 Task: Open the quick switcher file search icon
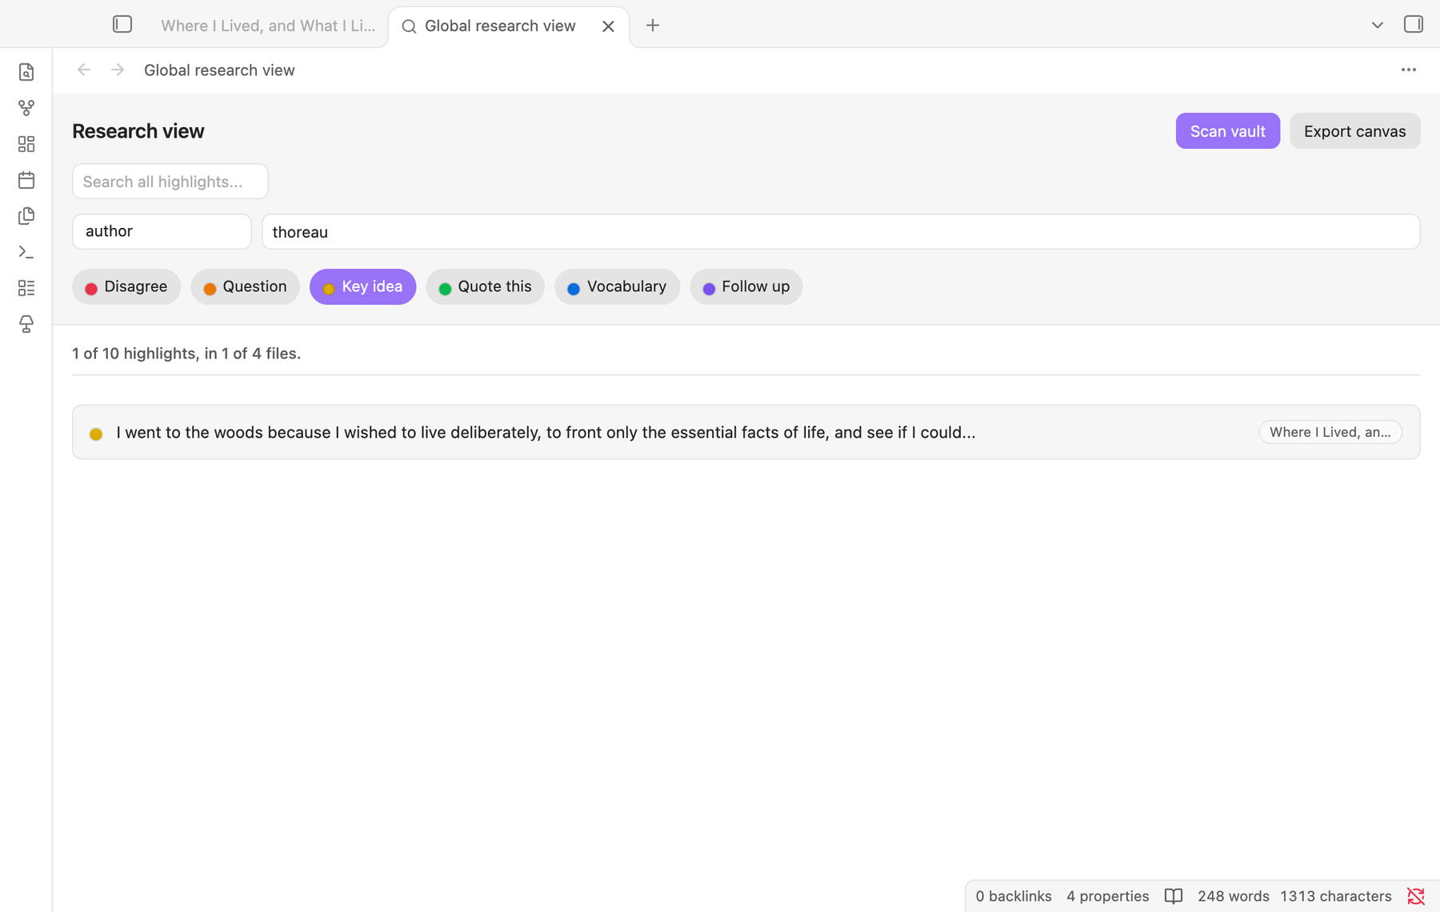(26, 72)
